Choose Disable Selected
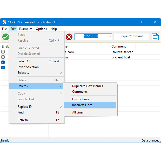This screenshot has height=161, width=161. pyautogui.click(x=37, y=54)
